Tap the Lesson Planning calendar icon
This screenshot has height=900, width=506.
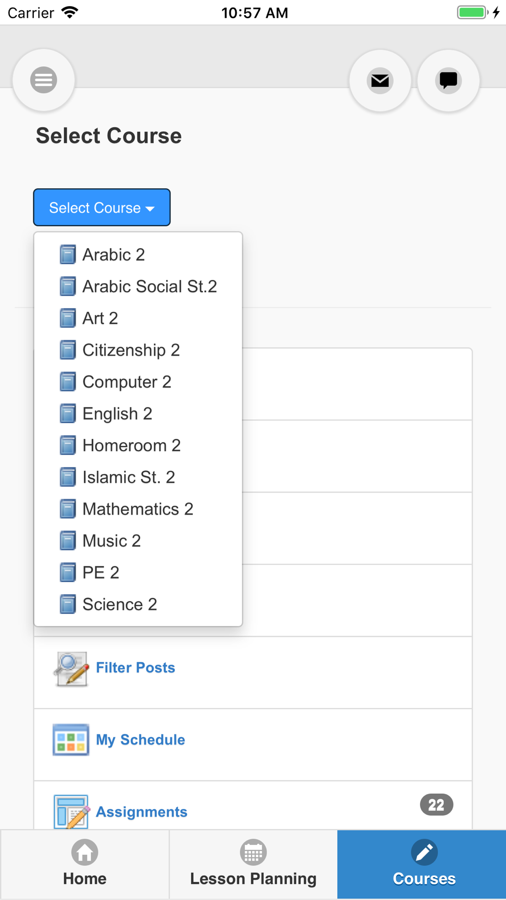tap(253, 852)
